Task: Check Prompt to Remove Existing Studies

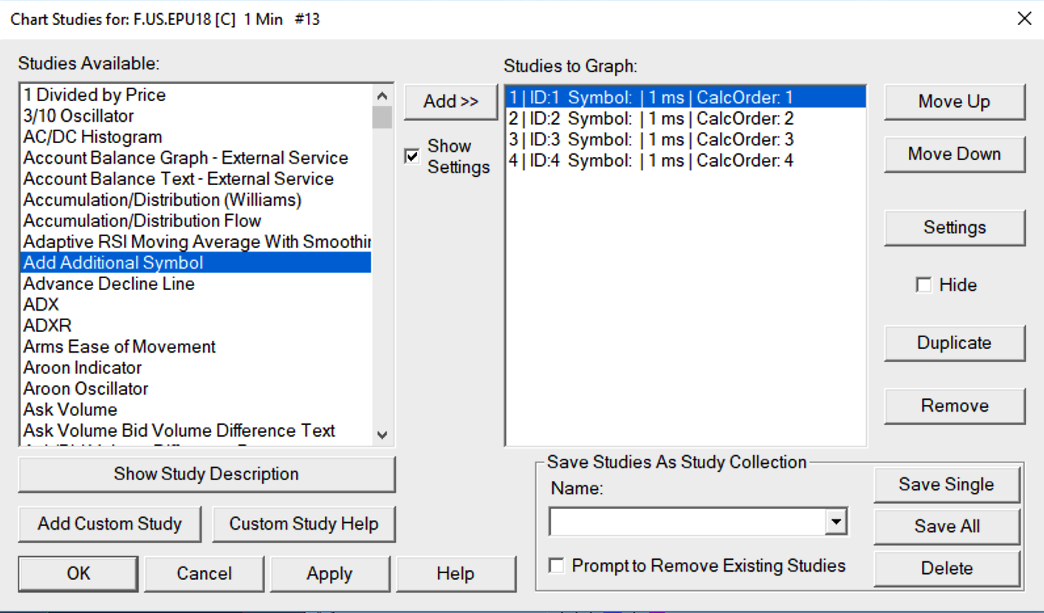Action: 557,566
